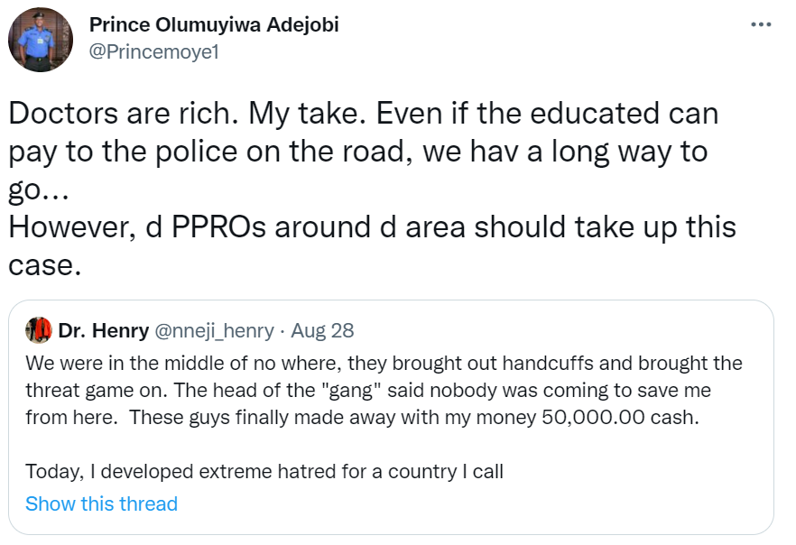
Task: Open the tweet's three-dot more options menu
Action: (x=762, y=24)
